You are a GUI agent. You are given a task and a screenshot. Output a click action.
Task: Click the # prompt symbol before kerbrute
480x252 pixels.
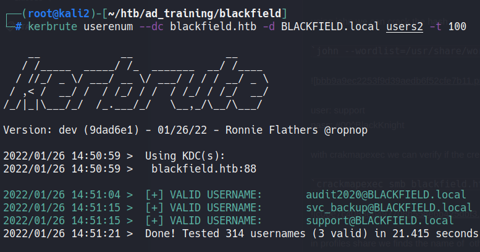pyautogui.click(x=19, y=26)
